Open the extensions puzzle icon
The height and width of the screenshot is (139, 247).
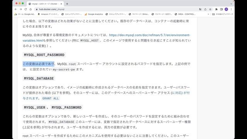tap(217, 9)
